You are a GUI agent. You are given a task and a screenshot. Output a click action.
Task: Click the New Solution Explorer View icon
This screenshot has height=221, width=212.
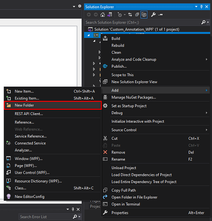(x=105, y=82)
